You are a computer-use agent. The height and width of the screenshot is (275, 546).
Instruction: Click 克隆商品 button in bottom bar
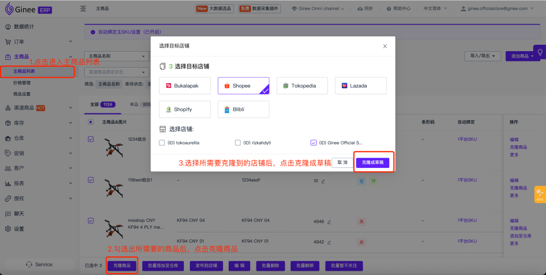tap(122, 265)
